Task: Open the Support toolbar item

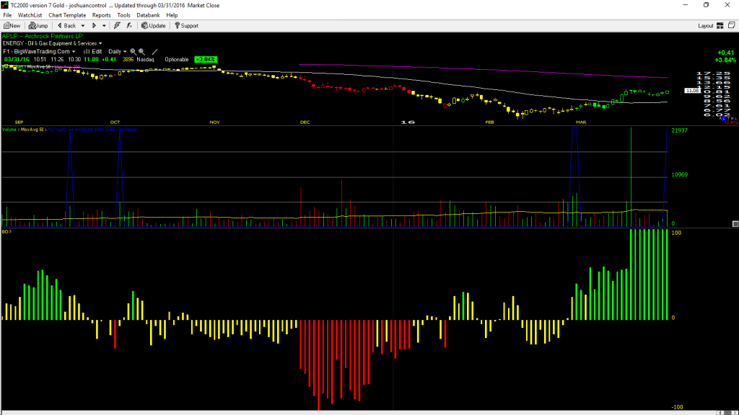Action: [187, 26]
